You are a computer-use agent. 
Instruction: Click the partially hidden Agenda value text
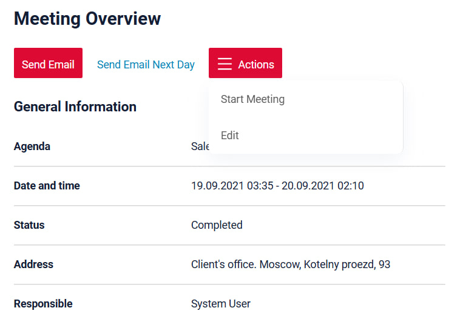[200, 146]
